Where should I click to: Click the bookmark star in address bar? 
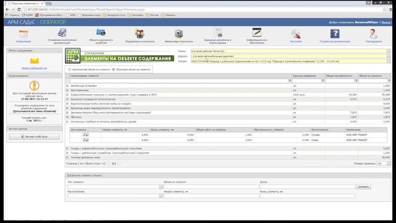pos(385,9)
